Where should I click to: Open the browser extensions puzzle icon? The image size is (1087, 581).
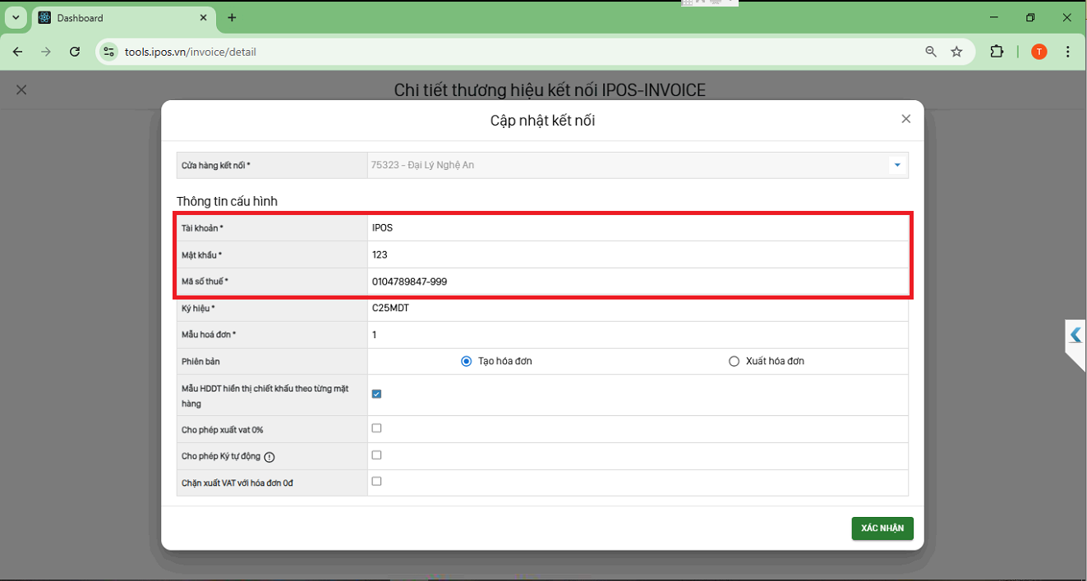pyautogui.click(x=997, y=52)
